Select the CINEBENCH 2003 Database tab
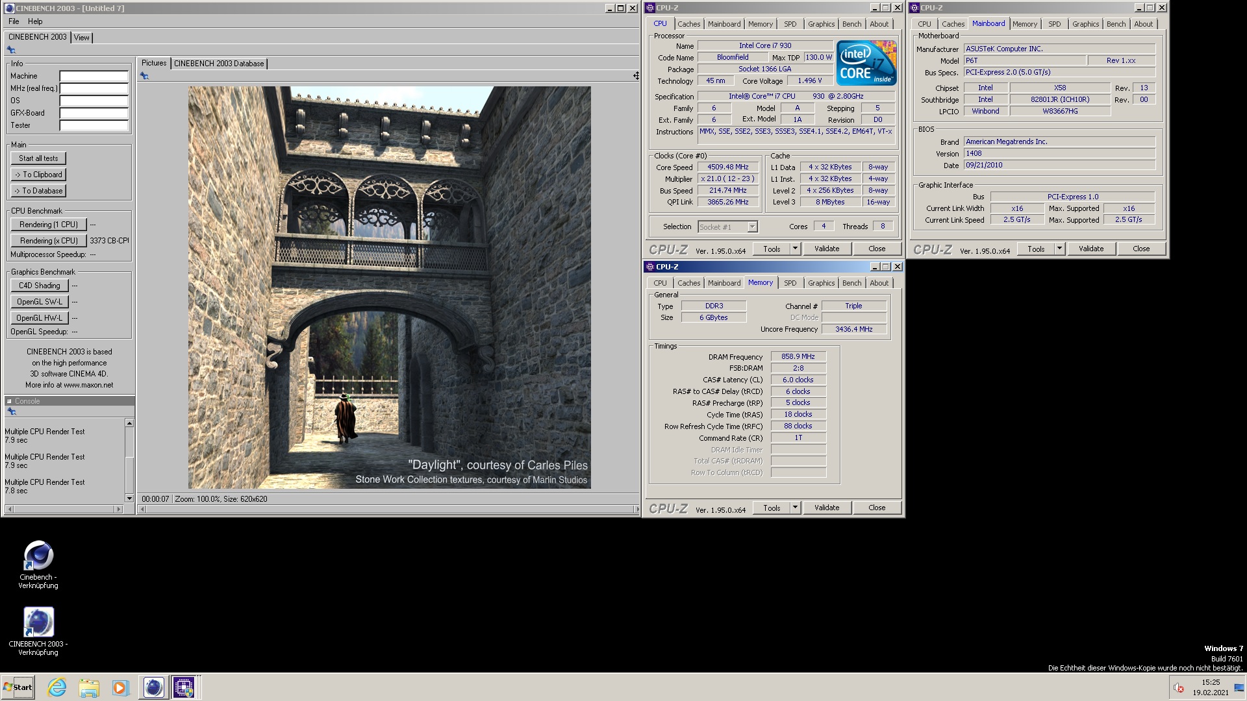The width and height of the screenshot is (1247, 701). (x=219, y=64)
